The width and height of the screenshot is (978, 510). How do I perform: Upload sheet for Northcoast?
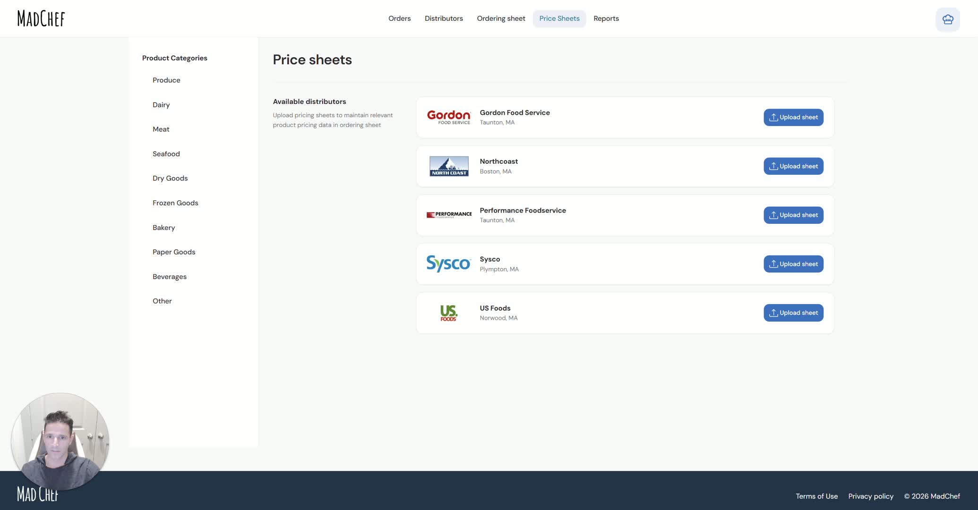tap(793, 166)
